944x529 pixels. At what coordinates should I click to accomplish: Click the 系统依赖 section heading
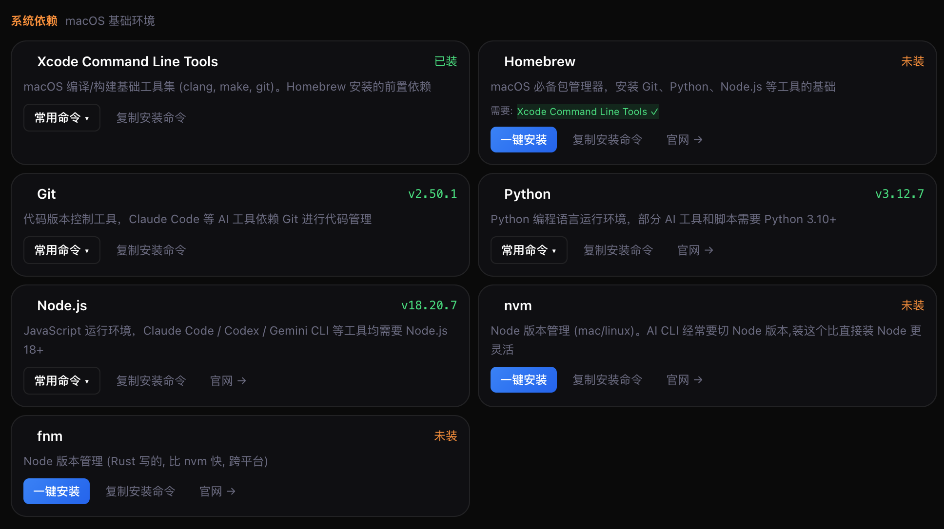pyautogui.click(x=34, y=20)
